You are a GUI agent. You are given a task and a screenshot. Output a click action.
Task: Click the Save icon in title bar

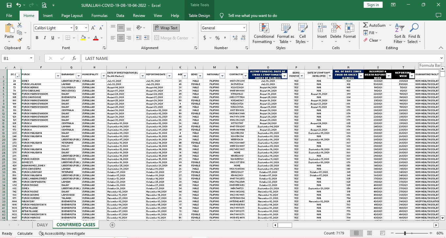(x=9, y=5)
